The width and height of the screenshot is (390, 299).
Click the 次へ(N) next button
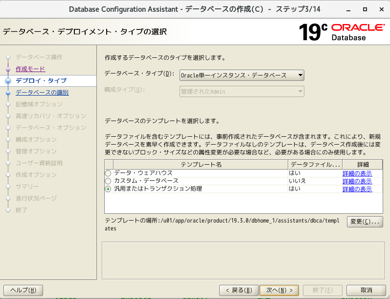tap(279, 290)
